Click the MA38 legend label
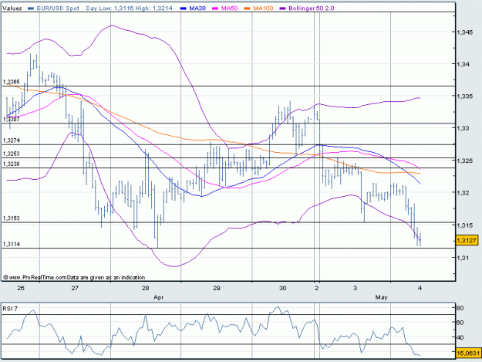Viewport: 482px width, 362px height. pos(197,8)
